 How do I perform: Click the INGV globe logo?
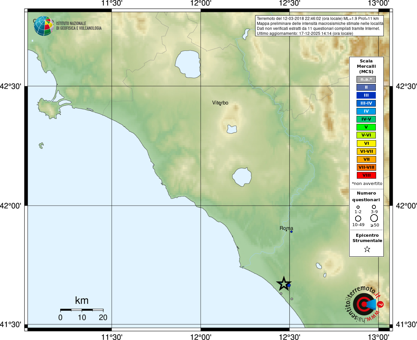click(44, 26)
